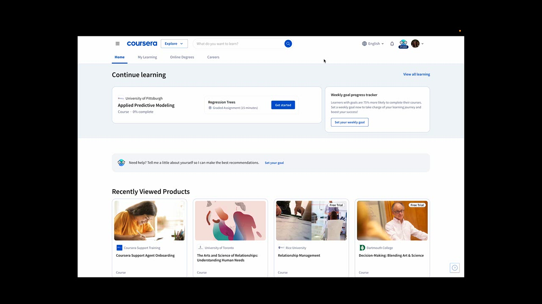Click the Regression Trees assignment title
542x304 pixels.
[222, 102]
